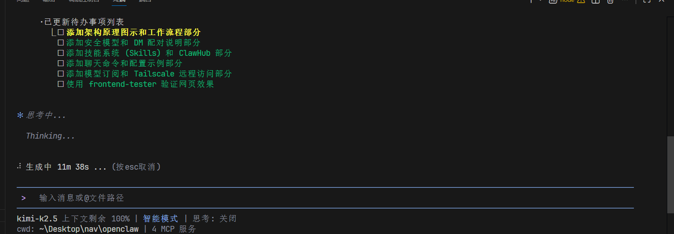Split the terminal with the split icon
Screen dimensions: 674x234
pos(596,1)
